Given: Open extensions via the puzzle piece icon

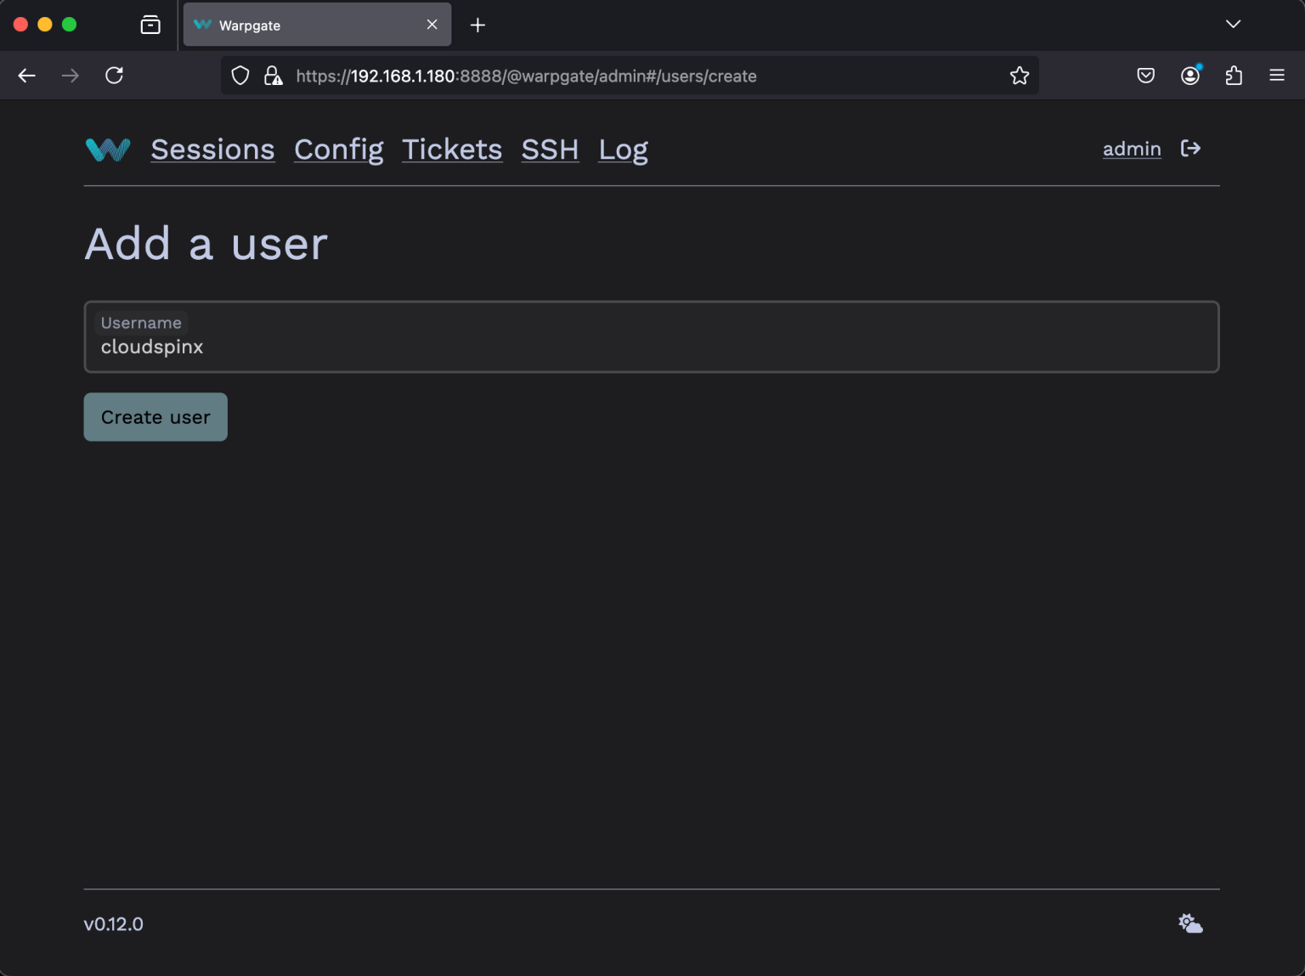Looking at the screenshot, I should [1234, 75].
